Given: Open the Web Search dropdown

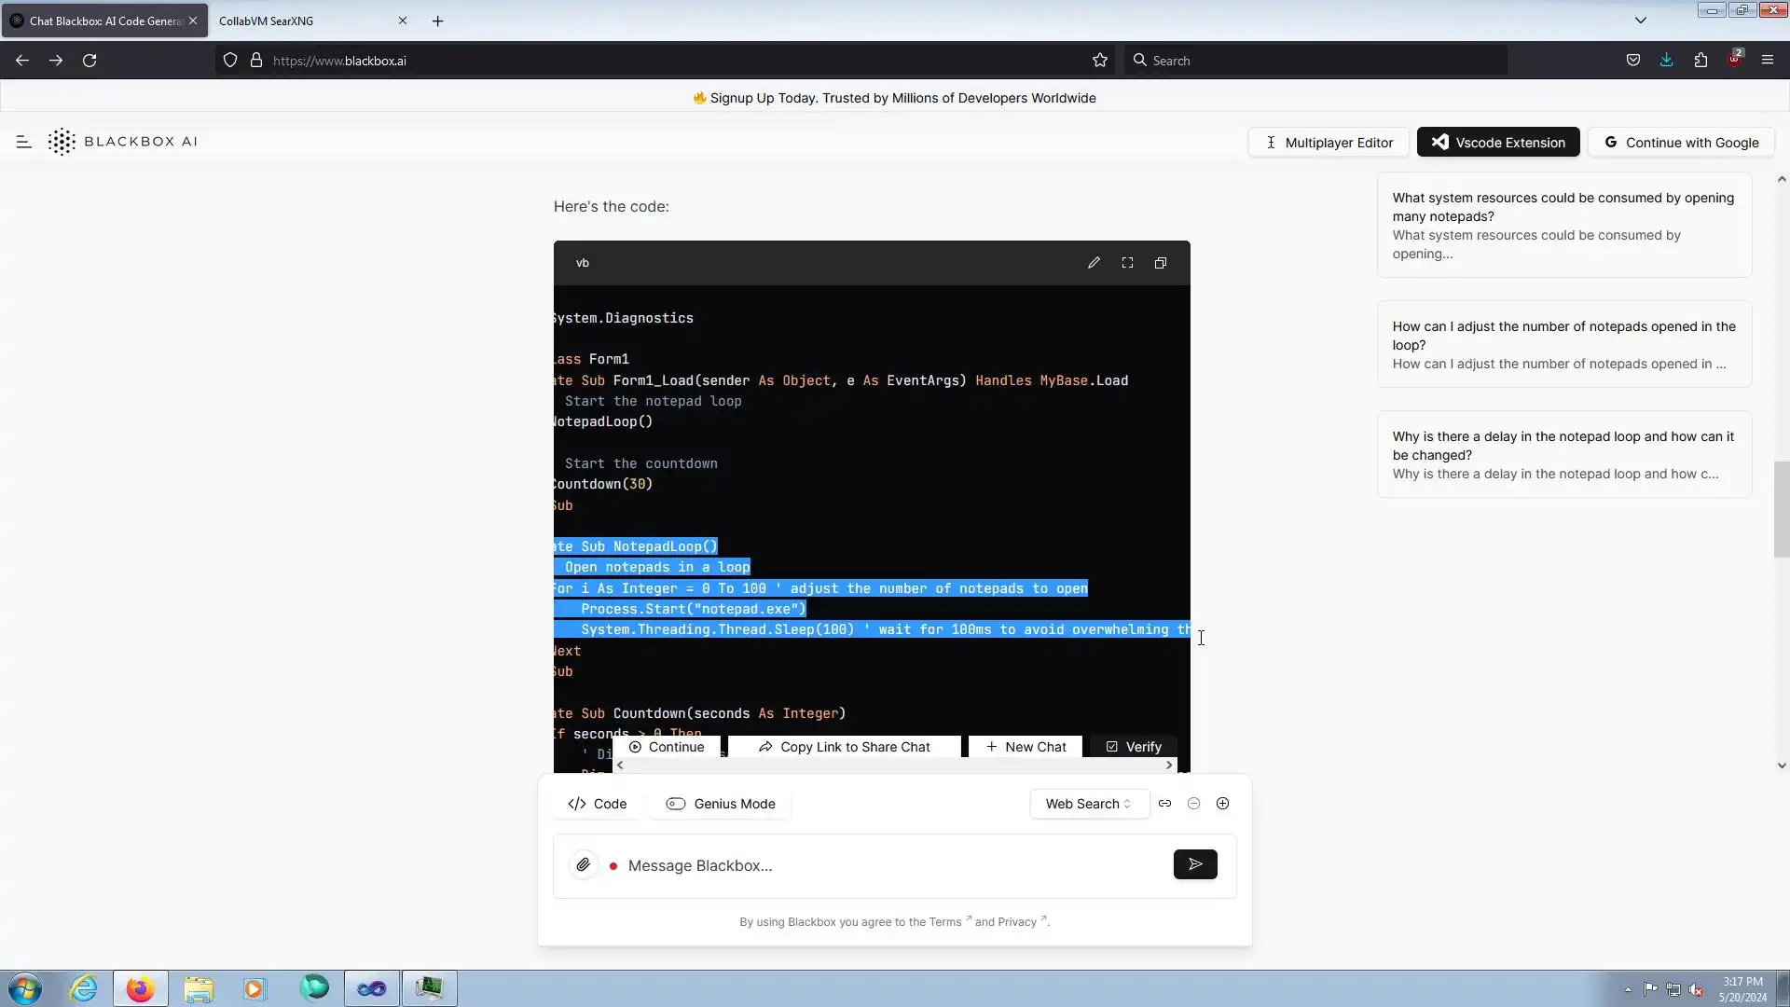Looking at the screenshot, I should pos(1088,804).
